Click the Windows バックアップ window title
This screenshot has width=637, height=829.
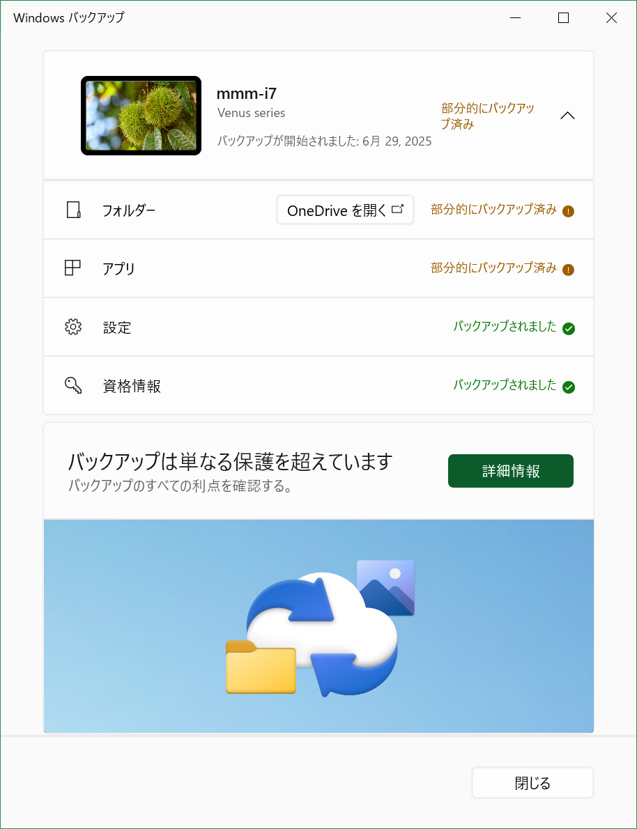tap(69, 17)
